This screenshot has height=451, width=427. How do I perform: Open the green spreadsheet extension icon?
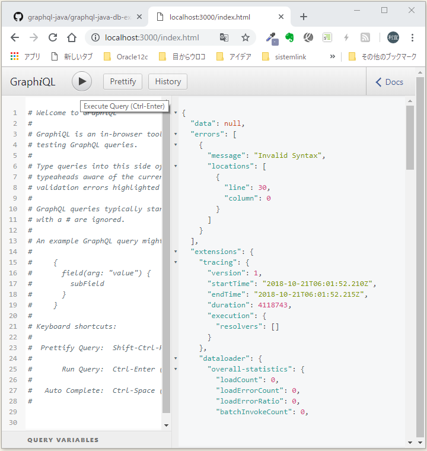coord(327,37)
